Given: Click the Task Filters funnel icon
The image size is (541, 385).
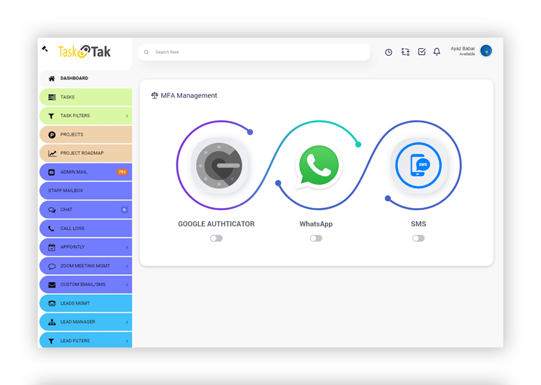Looking at the screenshot, I should [x=51, y=116].
